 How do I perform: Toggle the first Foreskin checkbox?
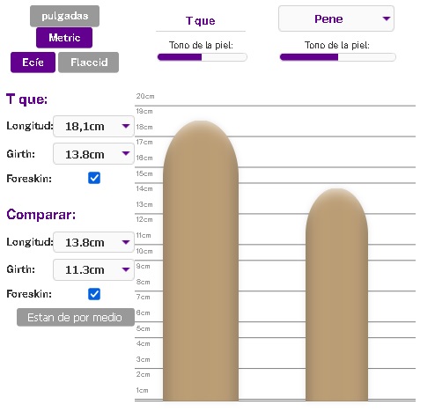[x=94, y=178]
